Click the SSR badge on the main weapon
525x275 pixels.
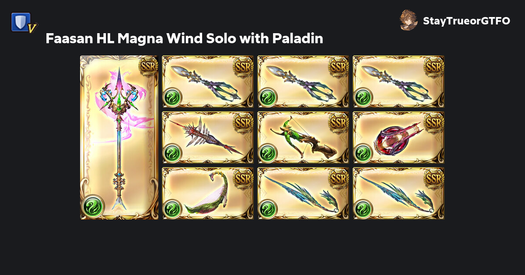pyautogui.click(x=148, y=65)
